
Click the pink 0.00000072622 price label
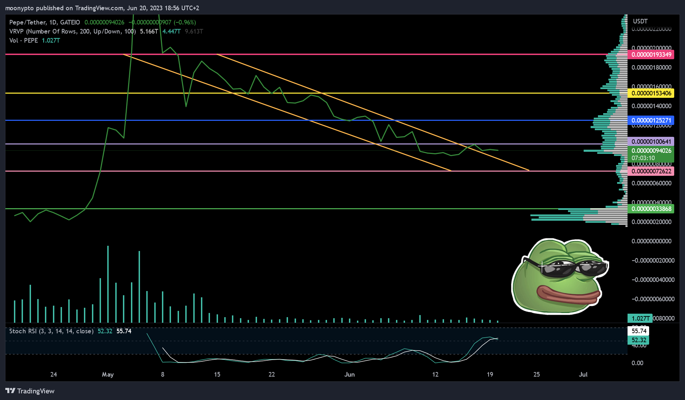(651, 171)
